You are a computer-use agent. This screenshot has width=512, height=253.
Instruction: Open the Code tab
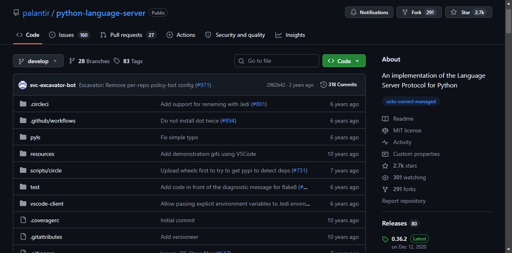tap(28, 35)
